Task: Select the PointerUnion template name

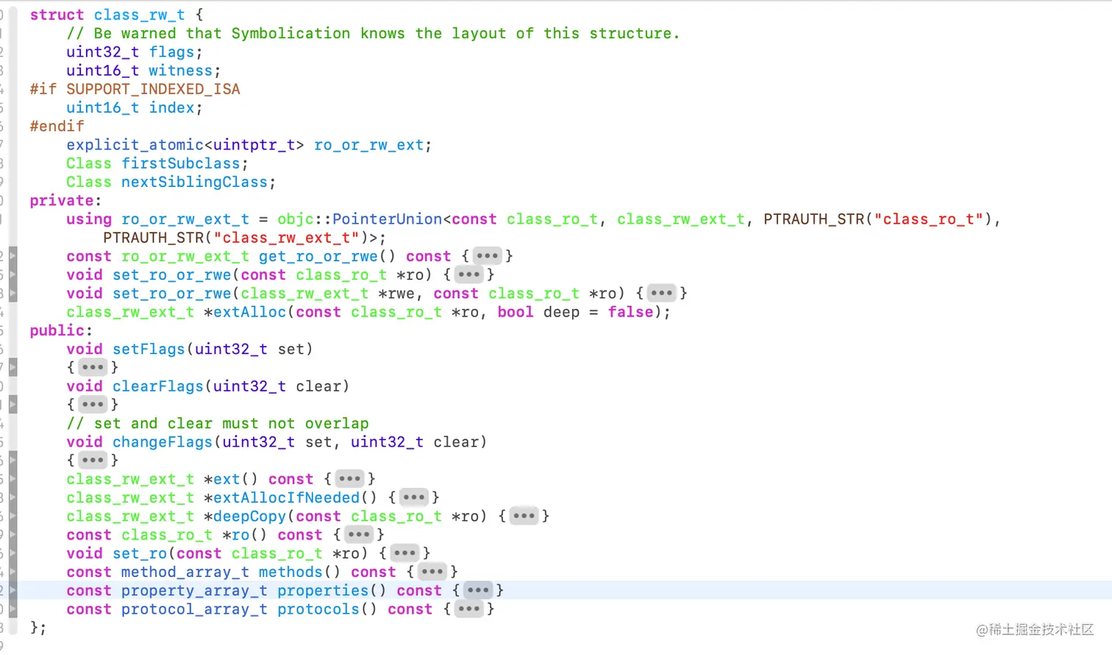Action: [x=388, y=219]
